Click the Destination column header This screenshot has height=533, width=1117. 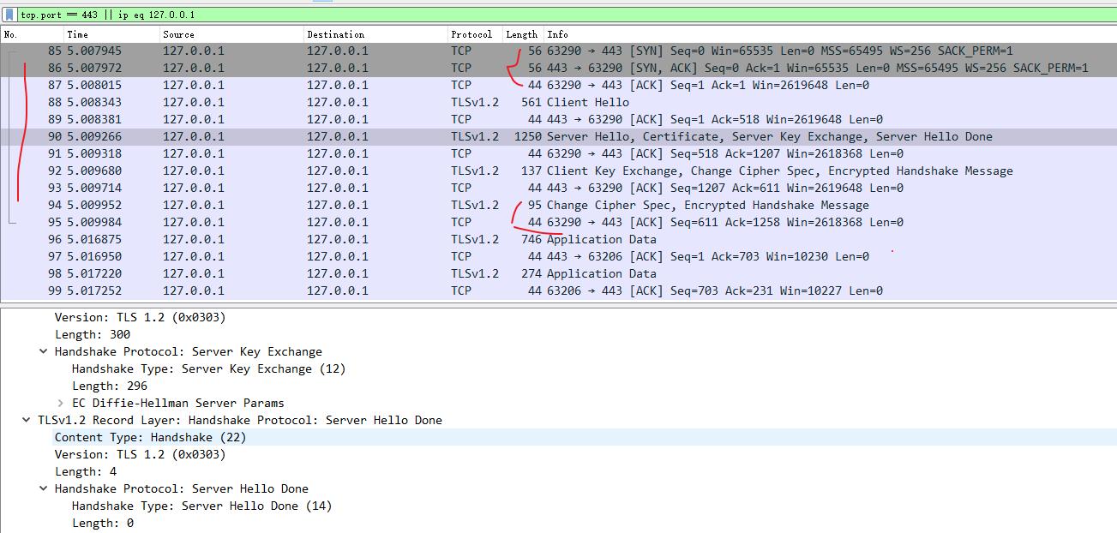pos(335,34)
